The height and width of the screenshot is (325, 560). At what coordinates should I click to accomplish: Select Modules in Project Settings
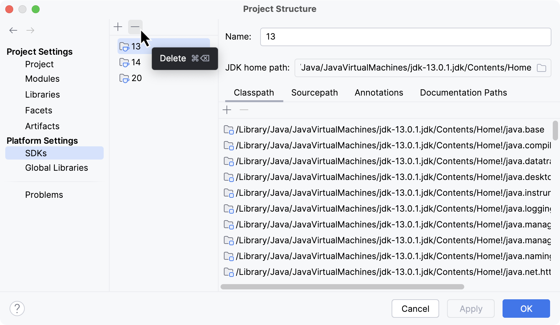click(42, 79)
